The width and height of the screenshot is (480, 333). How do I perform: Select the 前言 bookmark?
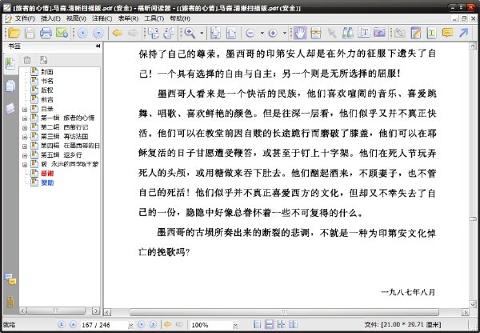tap(47, 99)
